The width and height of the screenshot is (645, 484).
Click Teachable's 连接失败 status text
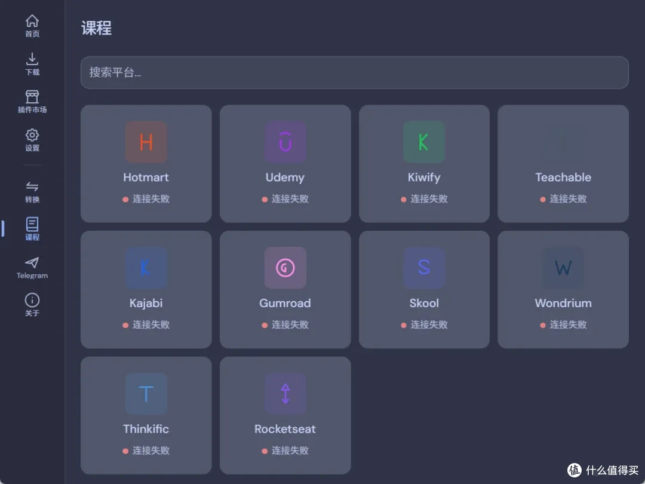point(568,199)
